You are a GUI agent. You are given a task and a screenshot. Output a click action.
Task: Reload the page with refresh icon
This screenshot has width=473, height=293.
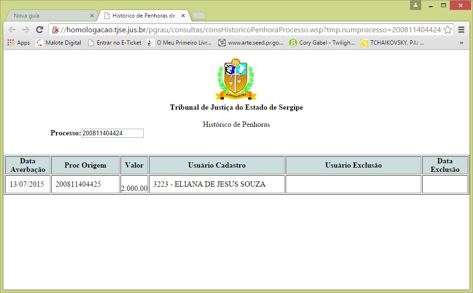tap(40, 29)
